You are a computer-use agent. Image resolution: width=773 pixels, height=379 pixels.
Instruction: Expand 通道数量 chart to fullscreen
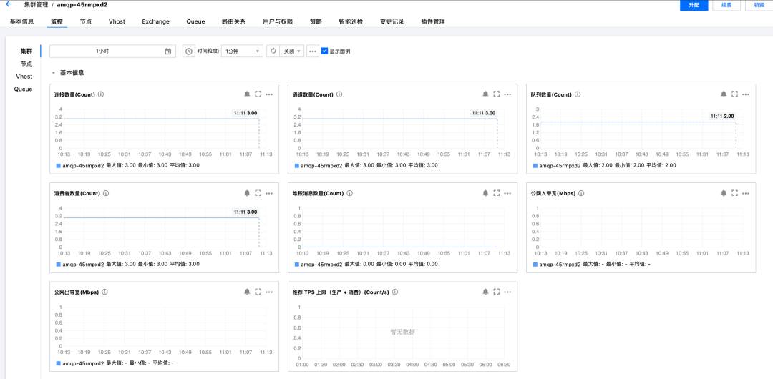pyautogui.click(x=497, y=94)
